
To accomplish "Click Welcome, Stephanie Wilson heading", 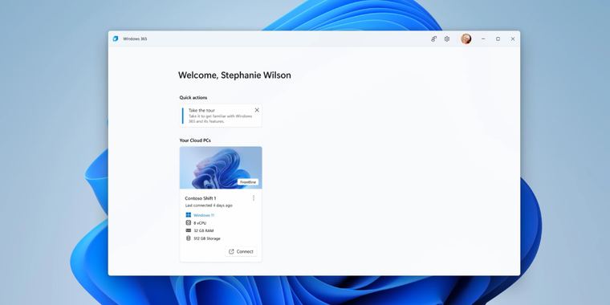I will pyautogui.click(x=234, y=75).
